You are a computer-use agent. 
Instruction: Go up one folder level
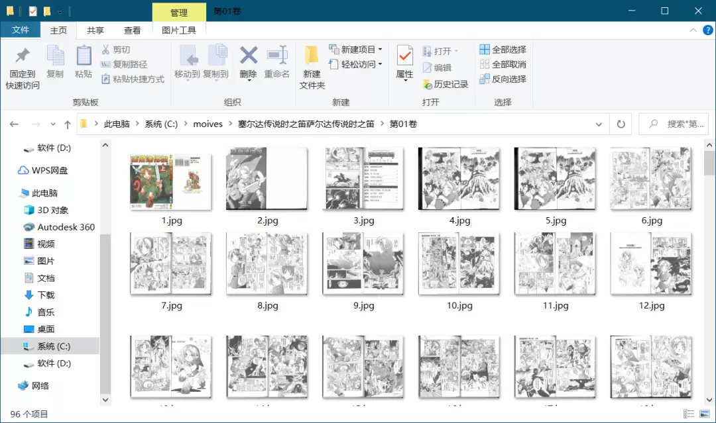tap(68, 124)
